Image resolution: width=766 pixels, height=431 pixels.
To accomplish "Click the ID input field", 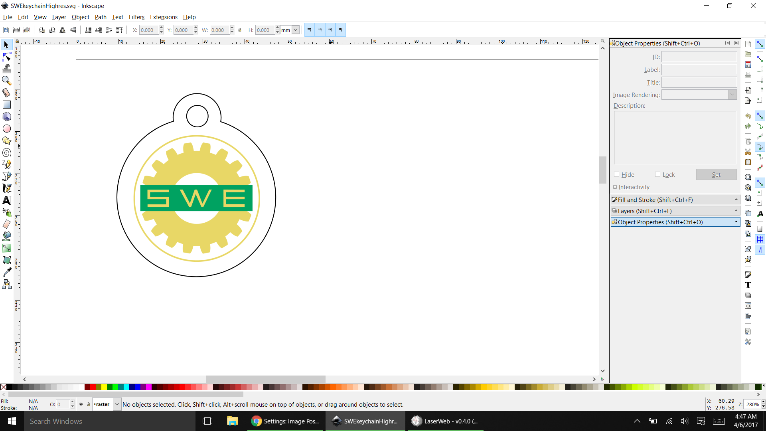I will coord(699,57).
